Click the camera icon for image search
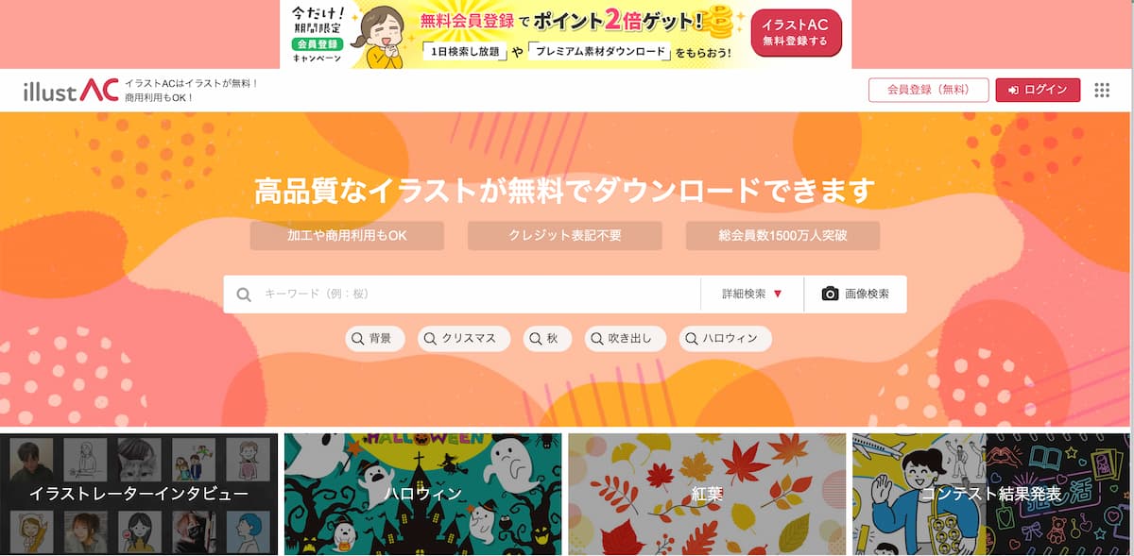Viewport: 1134px width, 556px height. [830, 294]
